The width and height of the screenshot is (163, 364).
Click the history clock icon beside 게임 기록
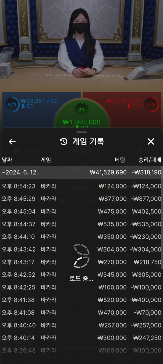(64, 141)
